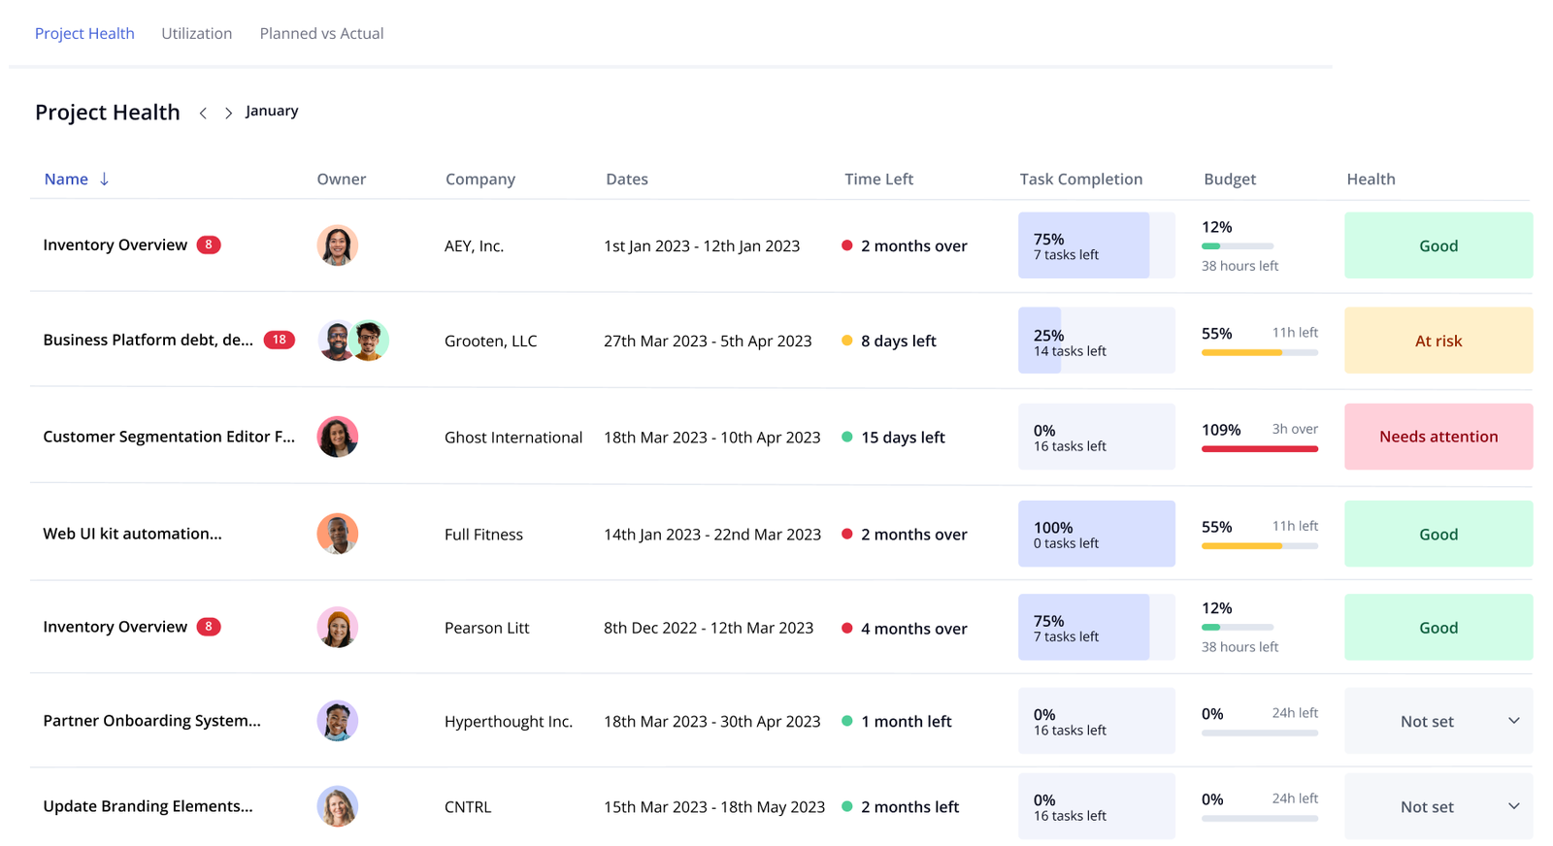Click the red 18 notification badge
The image size is (1553, 846).
(279, 340)
